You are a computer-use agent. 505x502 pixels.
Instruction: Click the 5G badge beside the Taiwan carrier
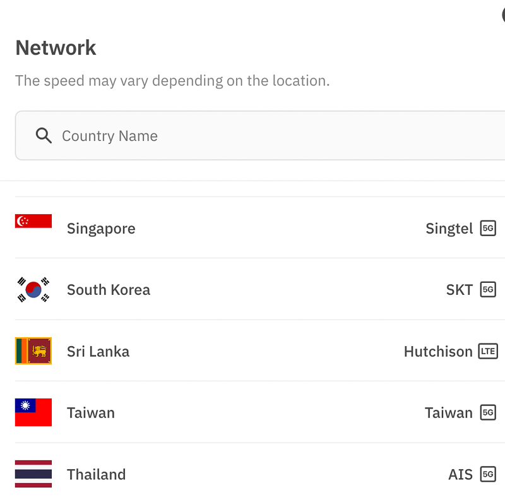tap(488, 412)
